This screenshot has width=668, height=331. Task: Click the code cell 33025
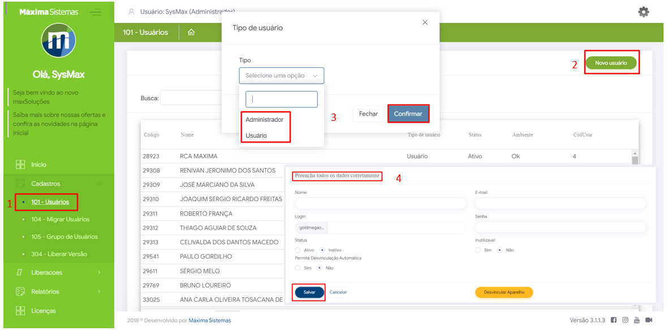[x=151, y=299]
